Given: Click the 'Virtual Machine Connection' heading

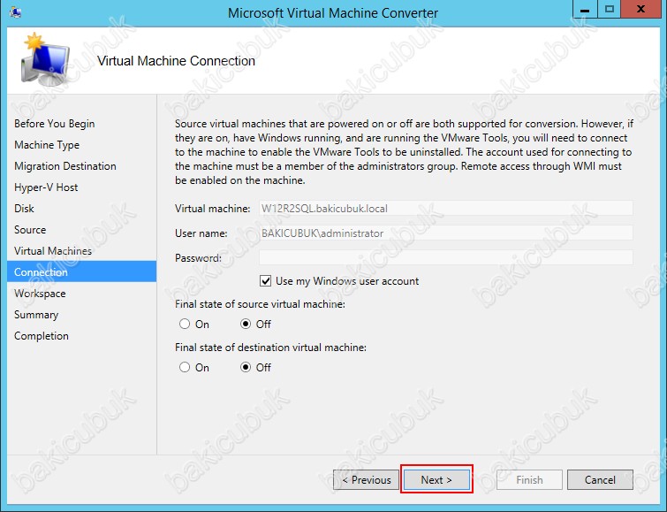Looking at the screenshot, I should [x=176, y=61].
